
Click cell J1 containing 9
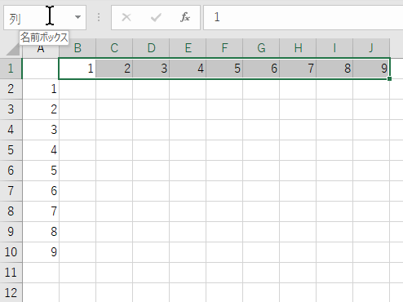coord(371,69)
